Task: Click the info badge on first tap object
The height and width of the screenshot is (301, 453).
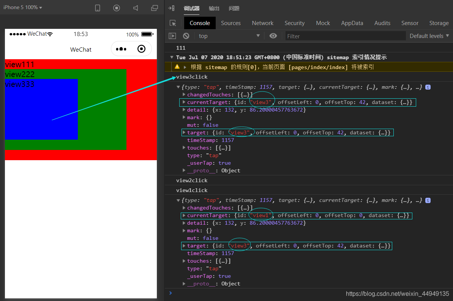Action: coord(428,87)
